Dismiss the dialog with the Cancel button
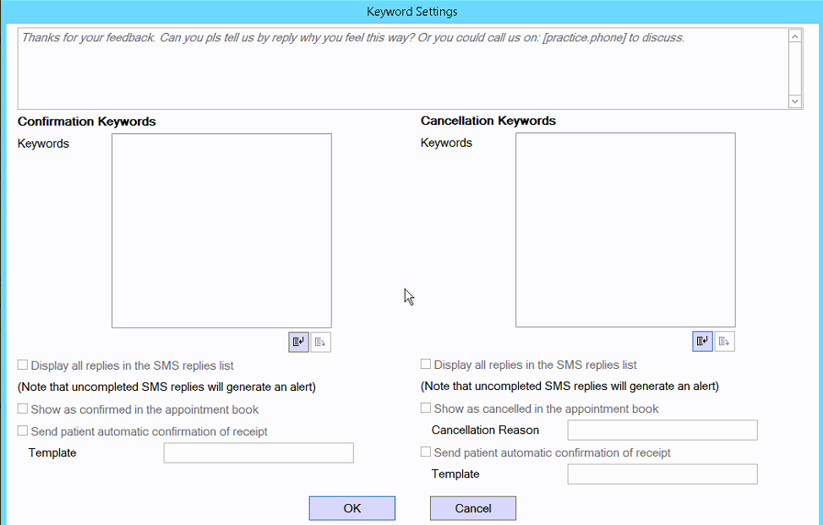The height and width of the screenshot is (525, 823). click(473, 508)
